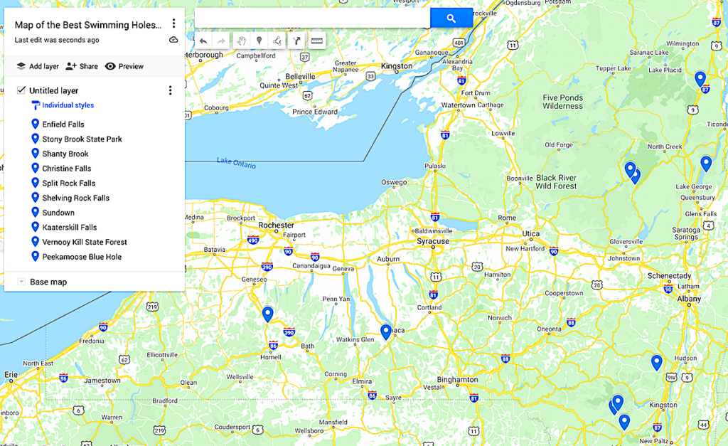This screenshot has width=728, height=446.
Task: Click the Base map label
Action: [x=48, y=282]
